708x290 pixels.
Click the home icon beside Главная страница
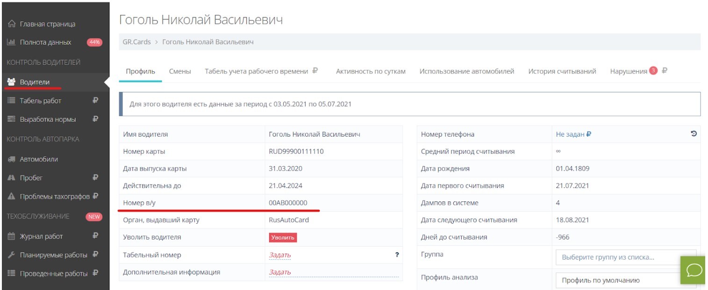[12, 24]
